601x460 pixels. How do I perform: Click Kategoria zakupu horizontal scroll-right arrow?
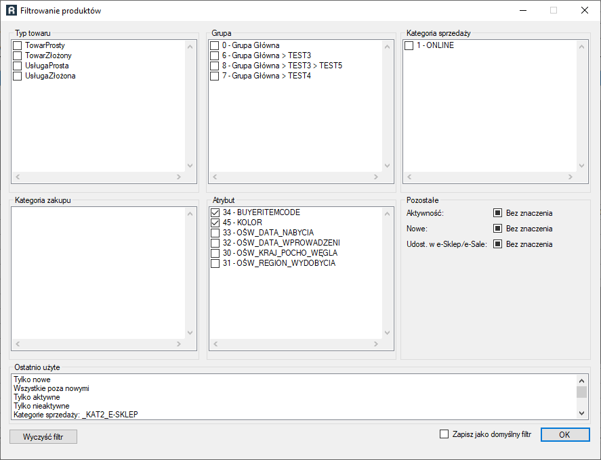179,344
